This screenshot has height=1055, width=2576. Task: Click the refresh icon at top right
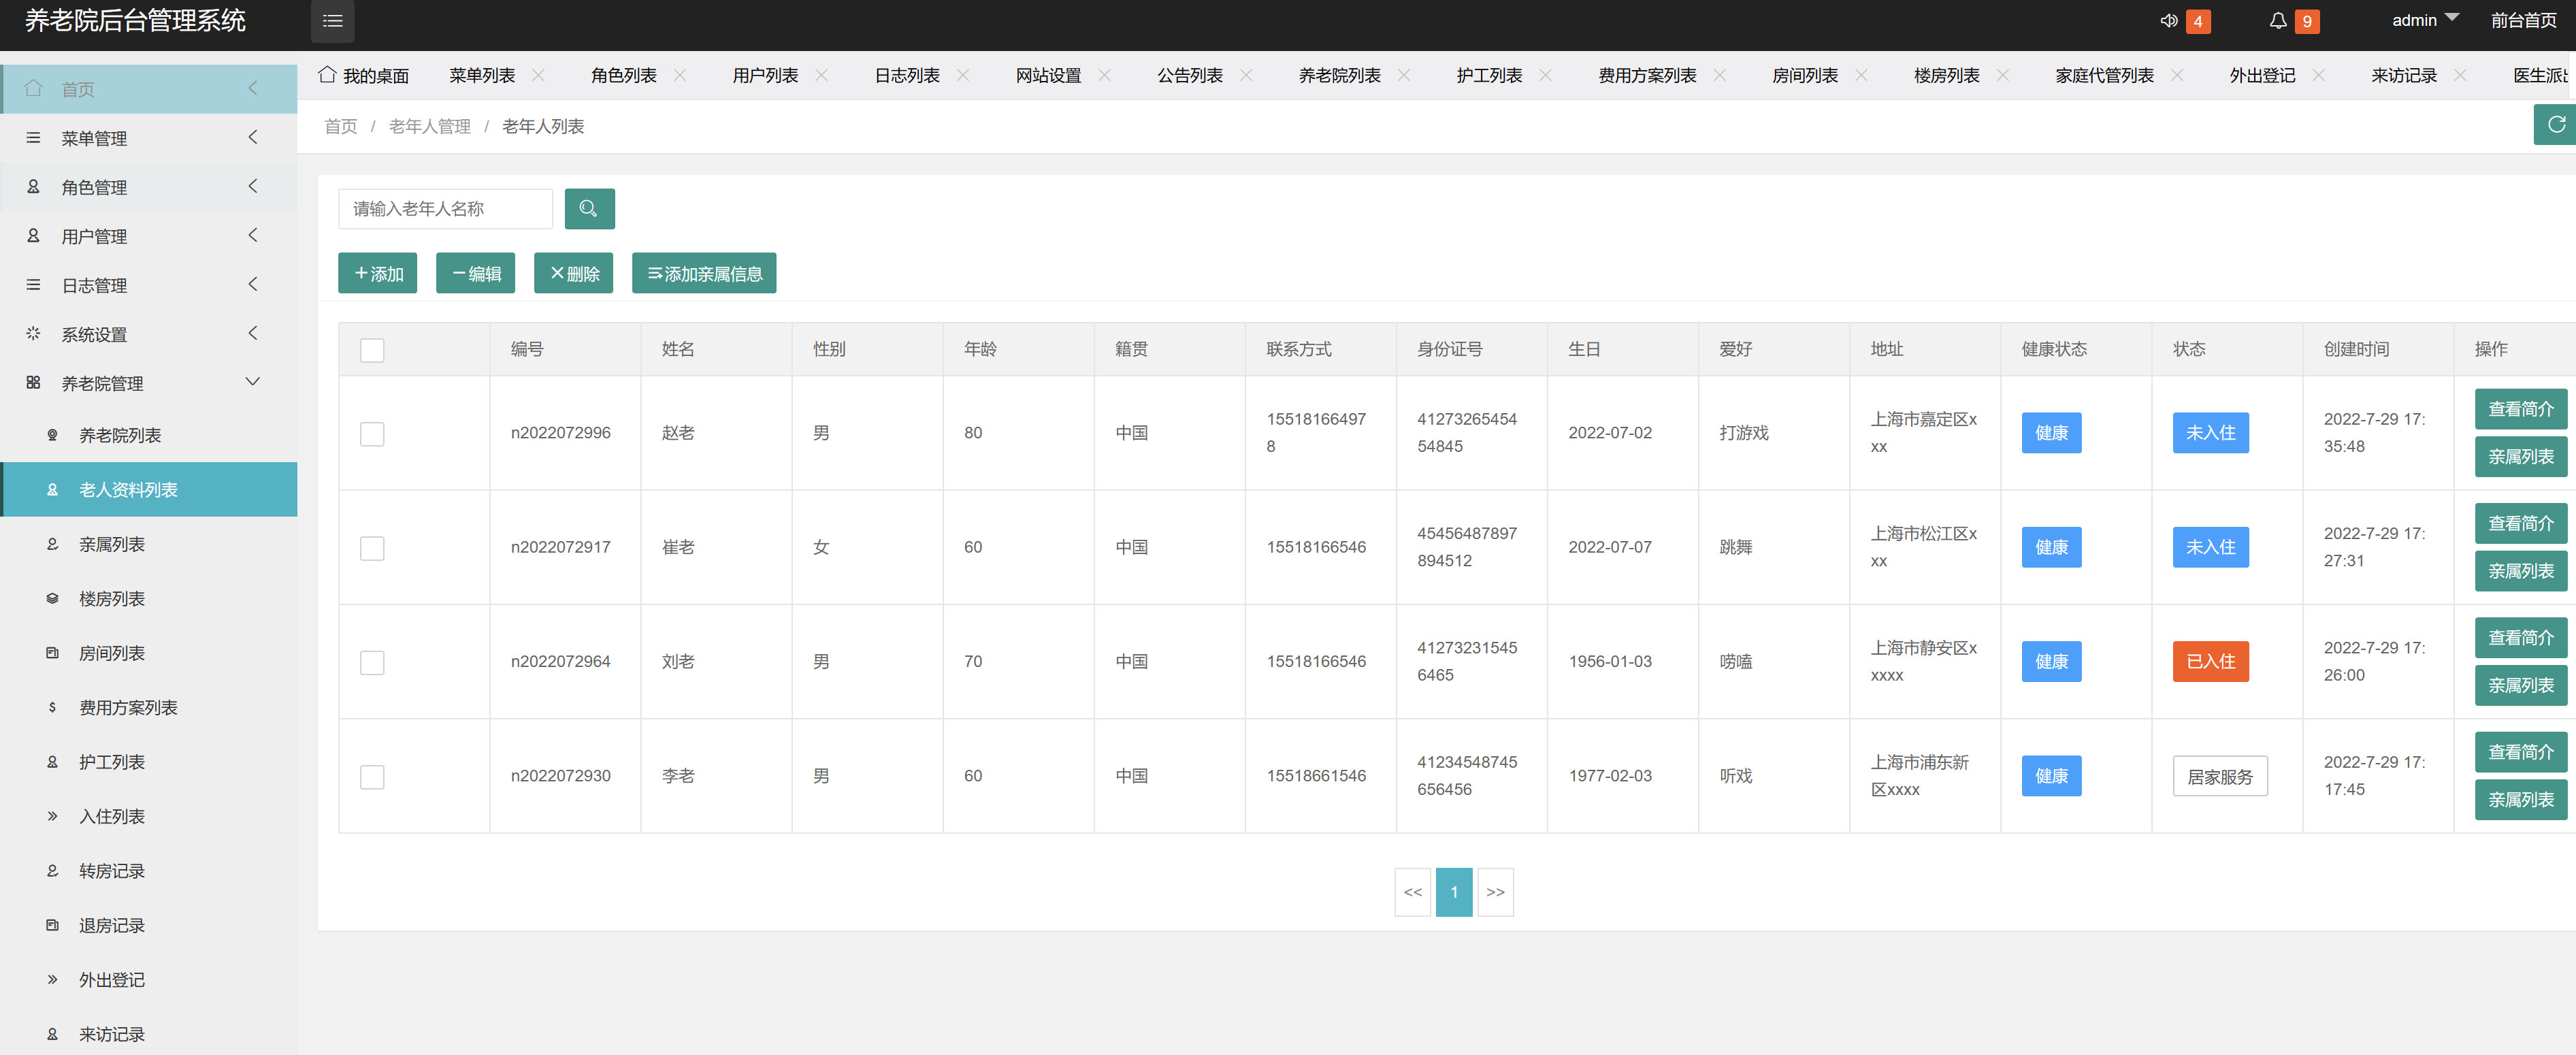coord(2556,124)
